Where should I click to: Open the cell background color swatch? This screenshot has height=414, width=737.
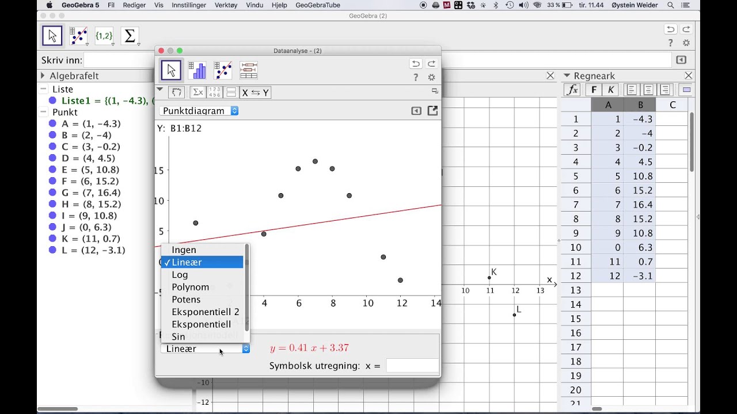[686, 90]
